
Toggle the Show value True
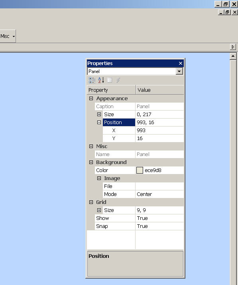pos(159,218)
